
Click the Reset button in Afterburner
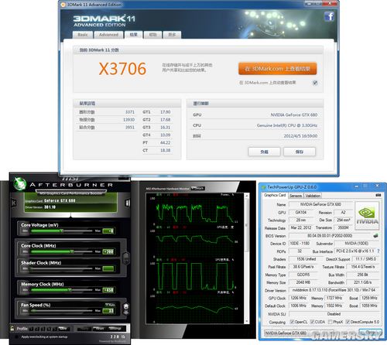100,329
